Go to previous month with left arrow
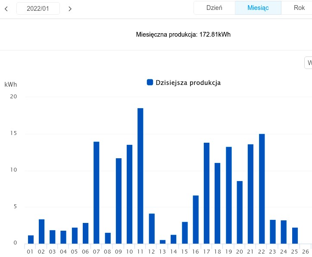 tap(6, 9)
